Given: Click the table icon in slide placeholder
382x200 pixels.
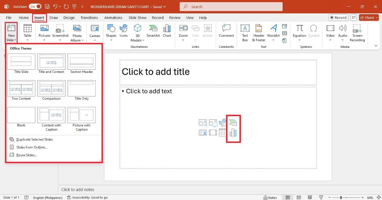Looking at the screenshot, I should tap(222, 133).
